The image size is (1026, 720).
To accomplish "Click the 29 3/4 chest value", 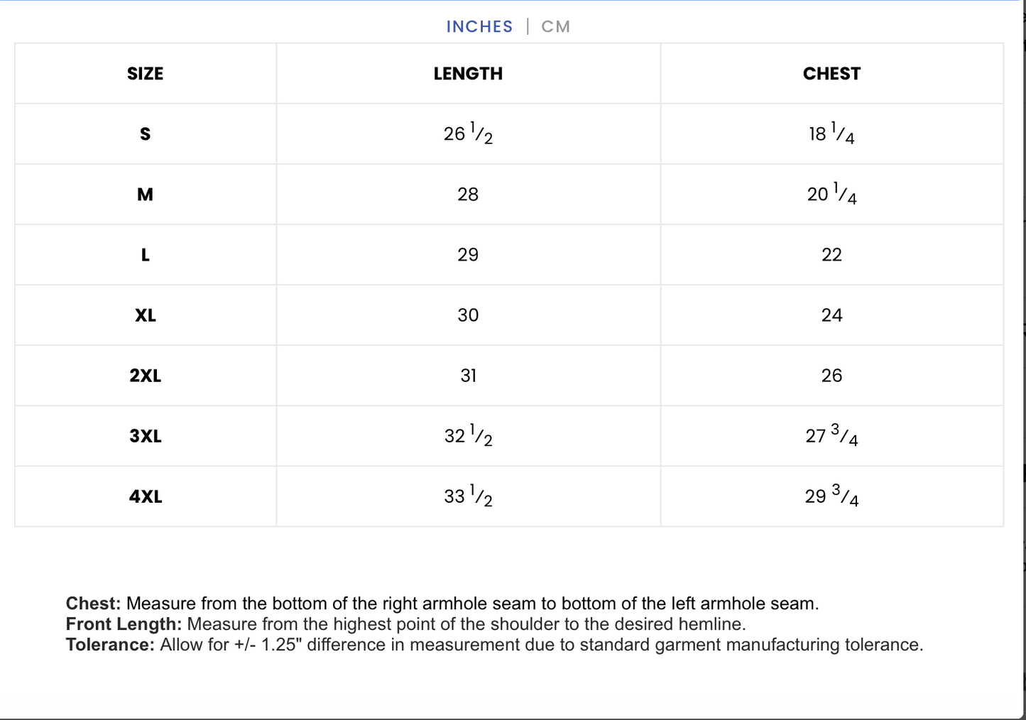I will (x=831, y=496).
